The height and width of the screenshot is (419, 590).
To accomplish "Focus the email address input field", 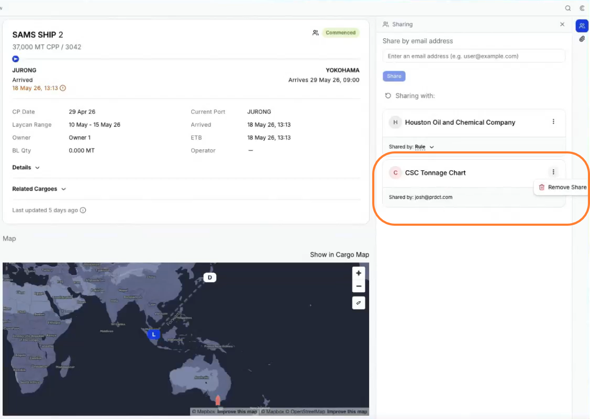I will (474, 56).
